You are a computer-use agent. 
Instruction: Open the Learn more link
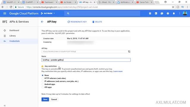pos(118,71)
